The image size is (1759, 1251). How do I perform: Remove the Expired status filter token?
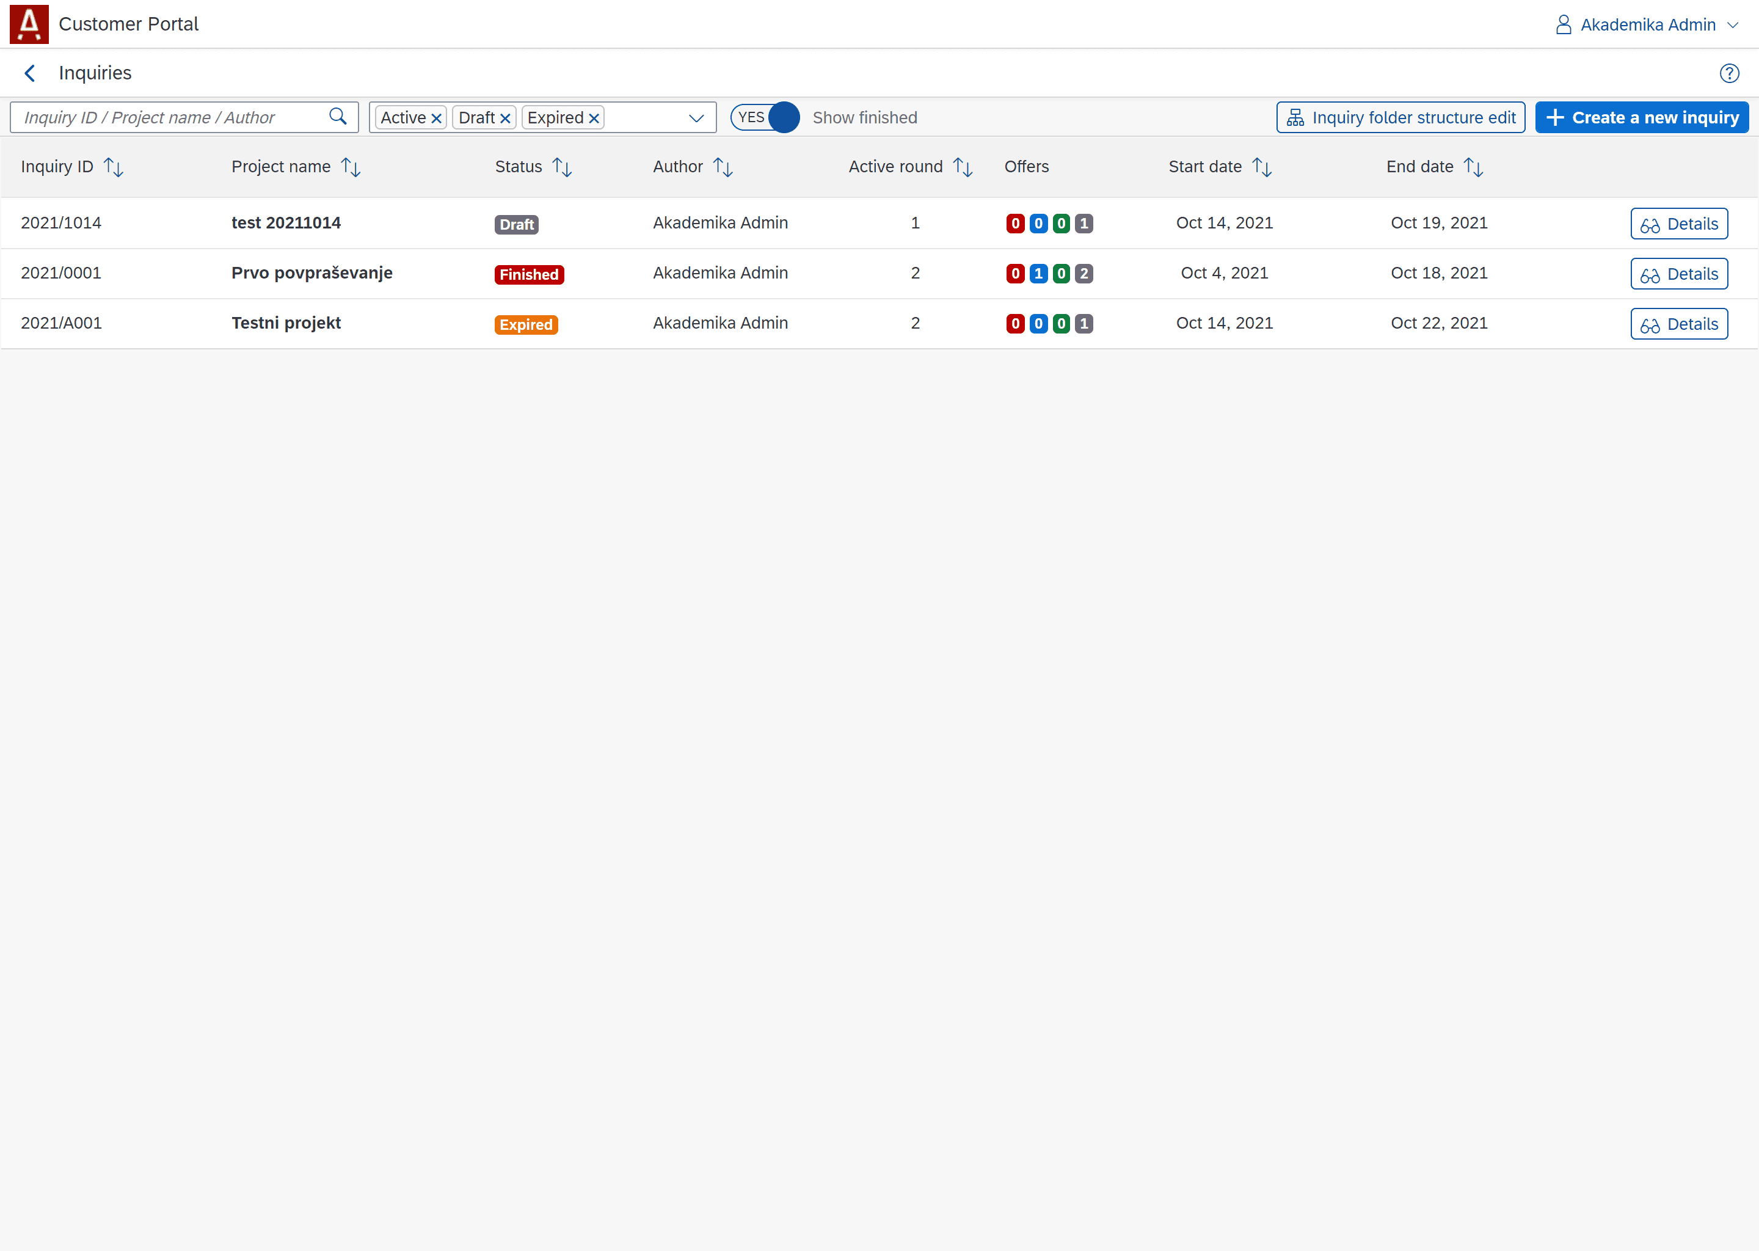[x=594, y=118]
